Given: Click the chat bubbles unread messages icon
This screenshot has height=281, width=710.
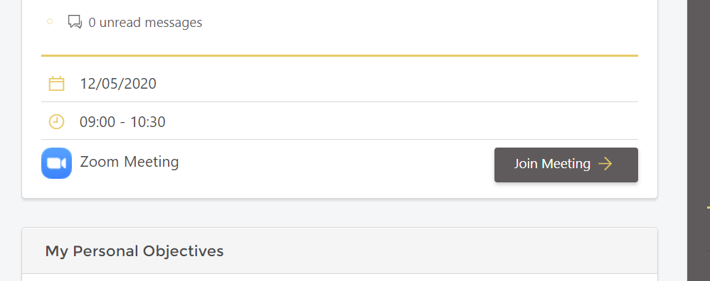Looking at the screenshot, I should pyautogui.click(x=75, y=22).
